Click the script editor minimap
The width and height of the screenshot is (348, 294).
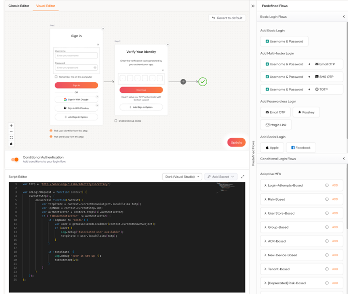pyautogui.click(x=227, y=188)
